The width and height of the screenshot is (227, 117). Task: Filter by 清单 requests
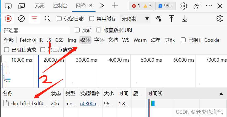pyautogui.click(x=156, y=40)
